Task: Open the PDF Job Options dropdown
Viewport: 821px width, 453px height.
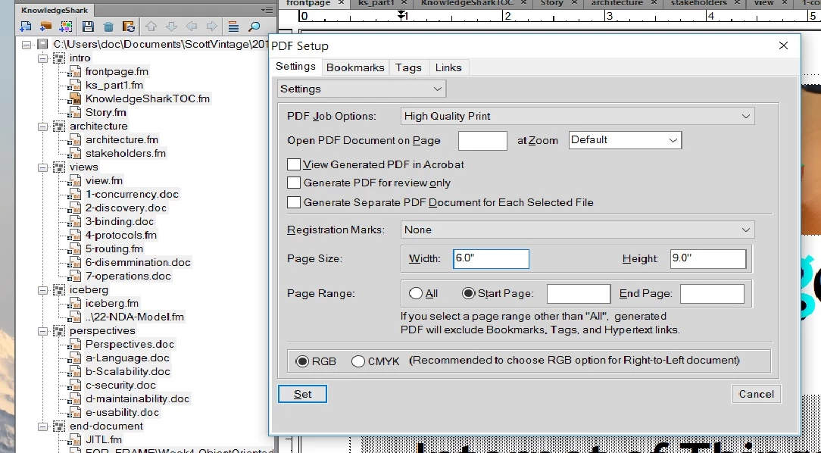Action: click(578, 116)
